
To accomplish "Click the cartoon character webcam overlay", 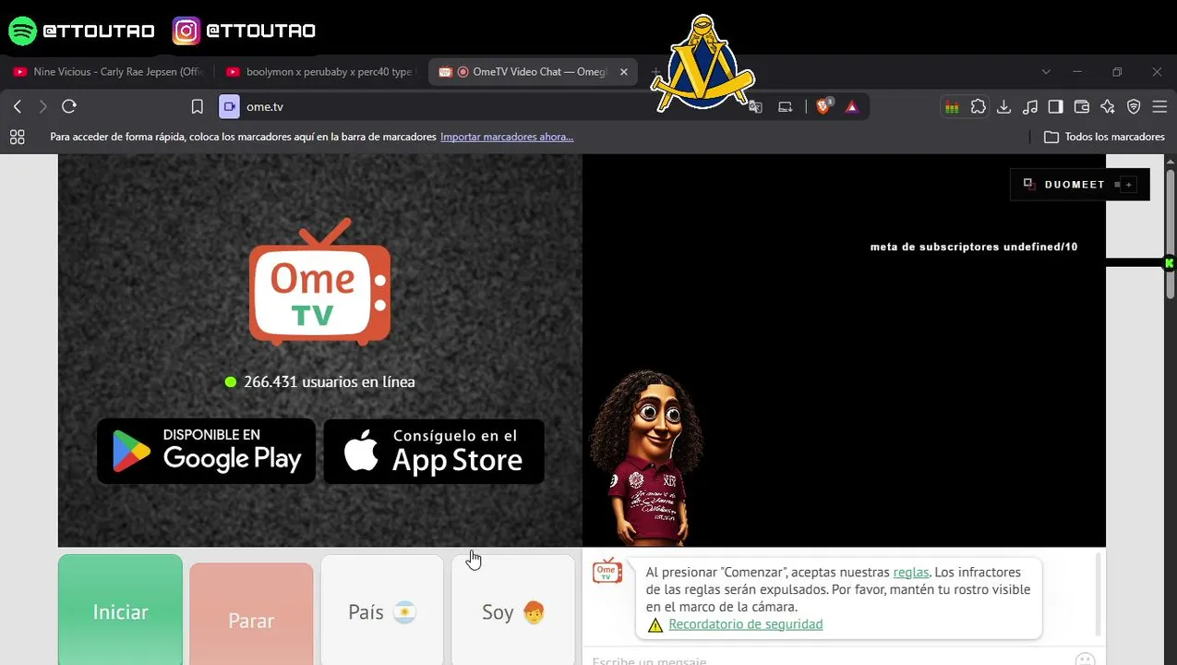I will click(x=646, y=458).
